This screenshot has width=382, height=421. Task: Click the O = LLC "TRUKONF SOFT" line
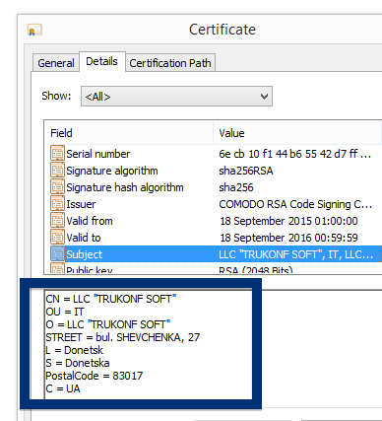(108, 324)
